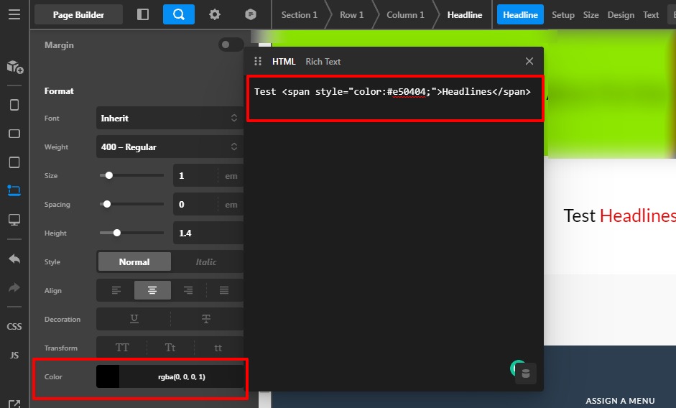The width and height of the screenshot is (676, 408).
Task: Open the CSS editor
Action: pos(14,327)
